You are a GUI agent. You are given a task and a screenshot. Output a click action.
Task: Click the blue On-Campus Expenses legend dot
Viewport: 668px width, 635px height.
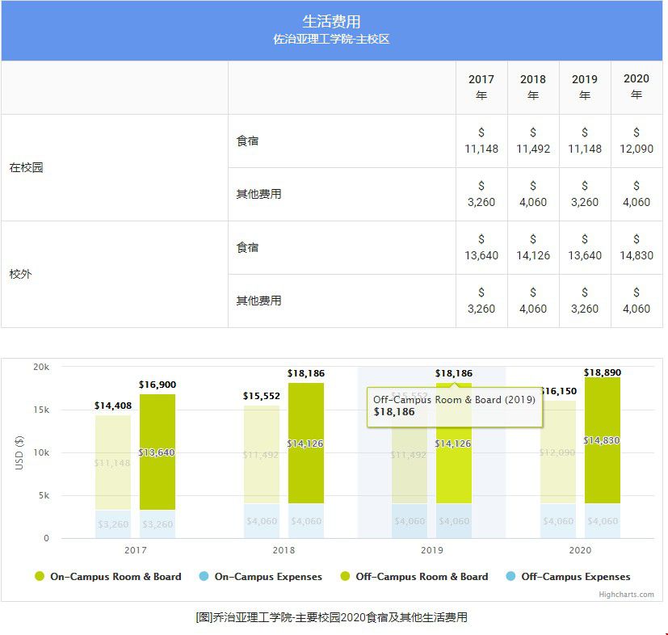pyautogui.click(x=204, y=577)
